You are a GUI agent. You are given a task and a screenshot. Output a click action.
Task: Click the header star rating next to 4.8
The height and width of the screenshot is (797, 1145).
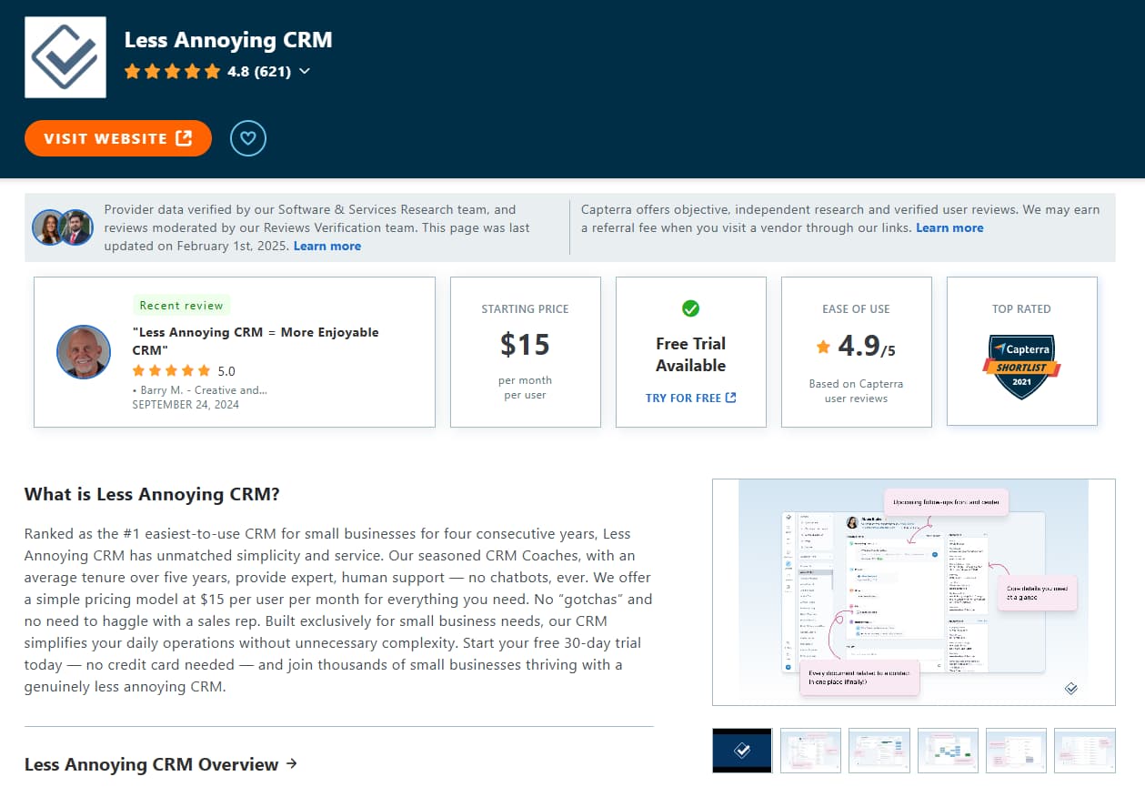point(173,71)
